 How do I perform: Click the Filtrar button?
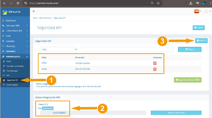tap(189, 49)
